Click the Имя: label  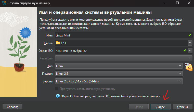coord(50,35)
